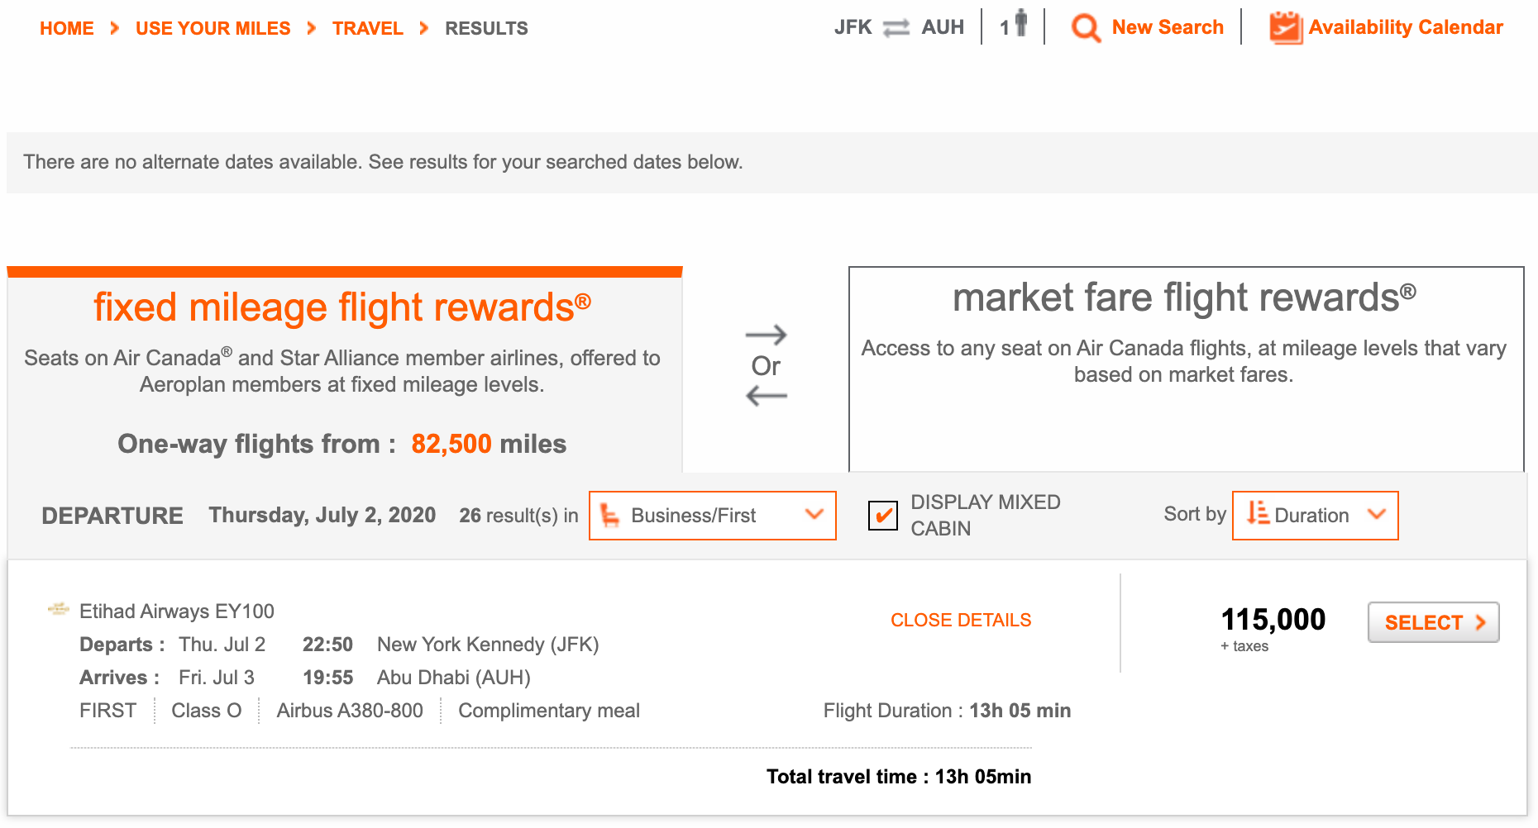Collapse flight info via Close Details
This screenshot has height=828, width=1538.
960,620
